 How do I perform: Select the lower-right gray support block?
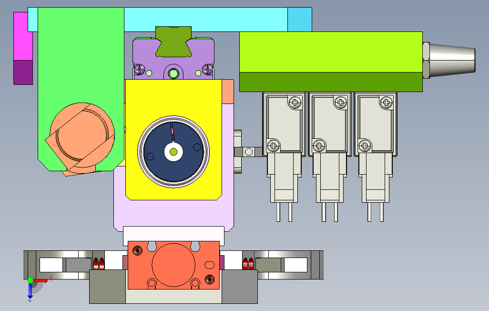tap(240, 287)
